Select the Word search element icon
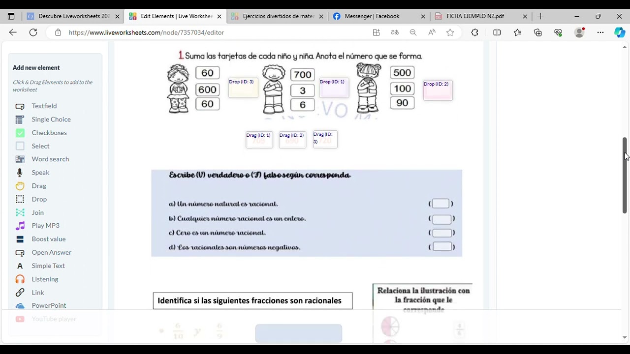The height and width of the screenshot is (354, 630). [20, 159]
